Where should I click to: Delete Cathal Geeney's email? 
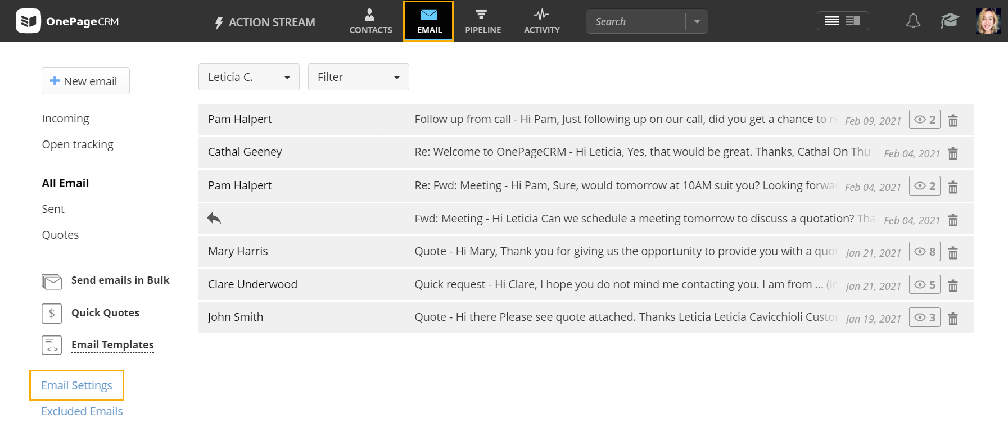pyautogui.click(x=953, y=153)
